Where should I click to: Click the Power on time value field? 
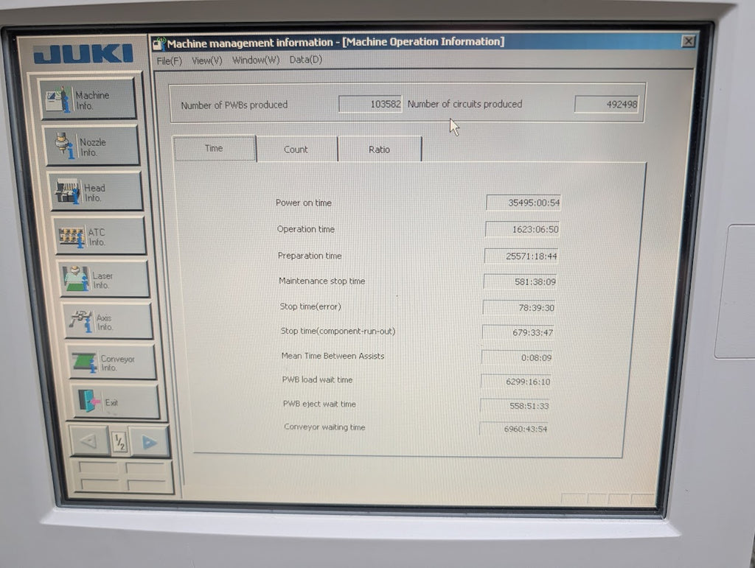click(x=523, y=203)
